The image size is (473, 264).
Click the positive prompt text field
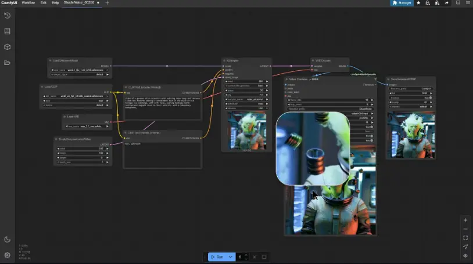tap(162, 107)
